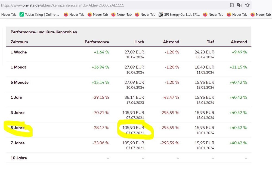Open the Tobias Krieg bookmark
272x169 pixels.
(39, 15)
